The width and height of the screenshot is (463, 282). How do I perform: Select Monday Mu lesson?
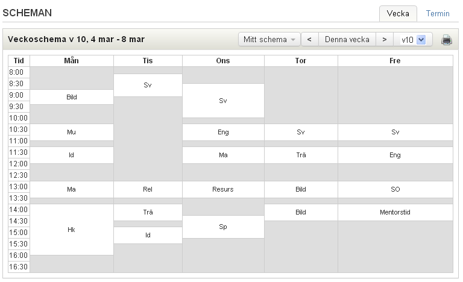tap(72, 132)
